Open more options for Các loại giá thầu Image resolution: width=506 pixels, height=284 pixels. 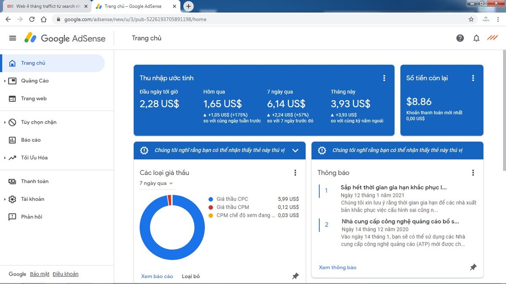coord(295,173)
